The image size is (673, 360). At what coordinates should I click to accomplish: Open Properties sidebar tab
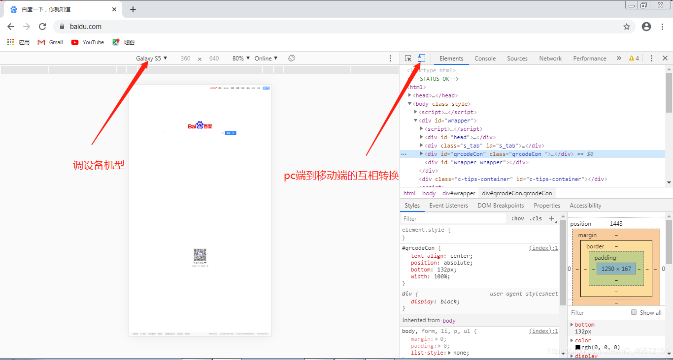[547, 206]
